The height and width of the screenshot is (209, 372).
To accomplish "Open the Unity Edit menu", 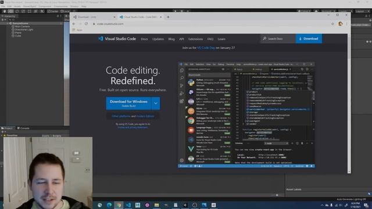I will coord(9,6).
